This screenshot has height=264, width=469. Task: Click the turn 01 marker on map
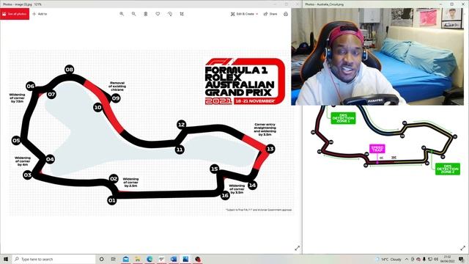pyautogui.click(x=111, y=200)
